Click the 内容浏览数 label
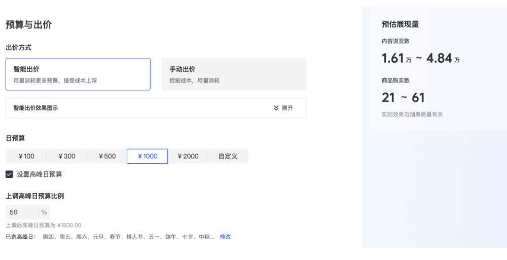The height and width of the screenshot is (260, 507). [x=396, y=41]
